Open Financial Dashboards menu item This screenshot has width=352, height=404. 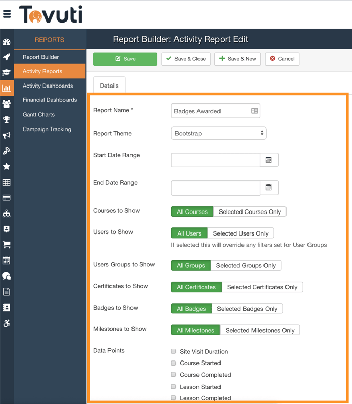pyautogui.click(x=50, y=100)
